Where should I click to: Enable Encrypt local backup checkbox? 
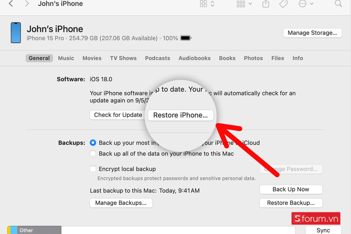point(93,169)
